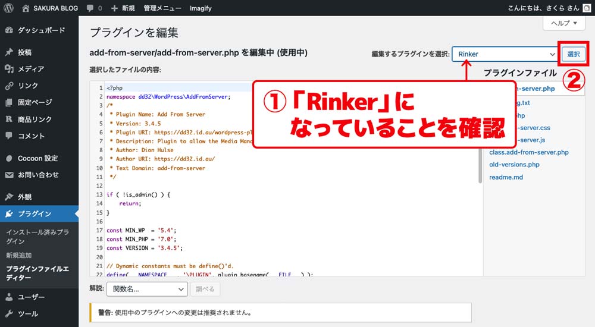Image resolution: width=595 pixels, height=327 pixels.
Task: Open 管理メニュー in the admin bar
Action: click(x=162, y=8)
